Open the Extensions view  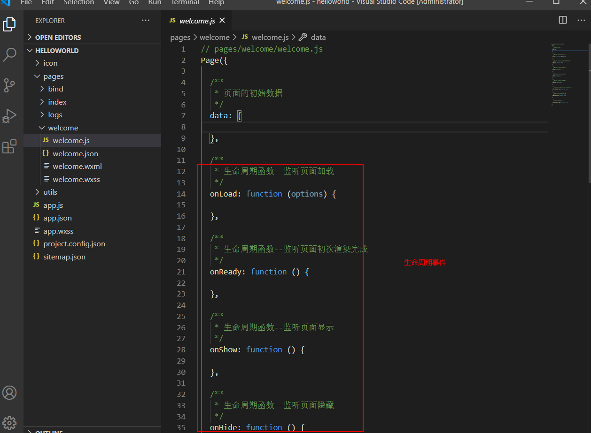[9, 146]
